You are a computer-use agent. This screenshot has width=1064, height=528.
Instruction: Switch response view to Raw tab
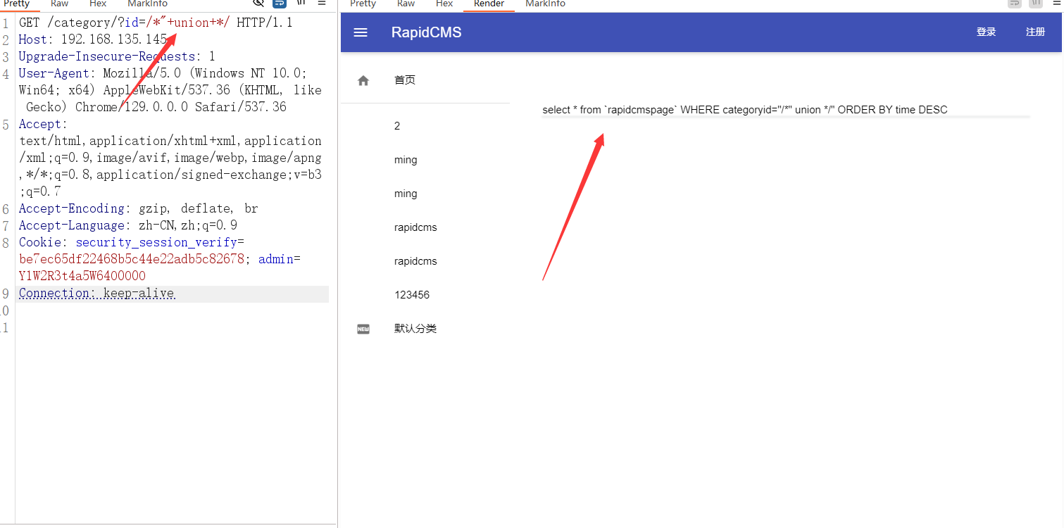click(x=406, y=4)
